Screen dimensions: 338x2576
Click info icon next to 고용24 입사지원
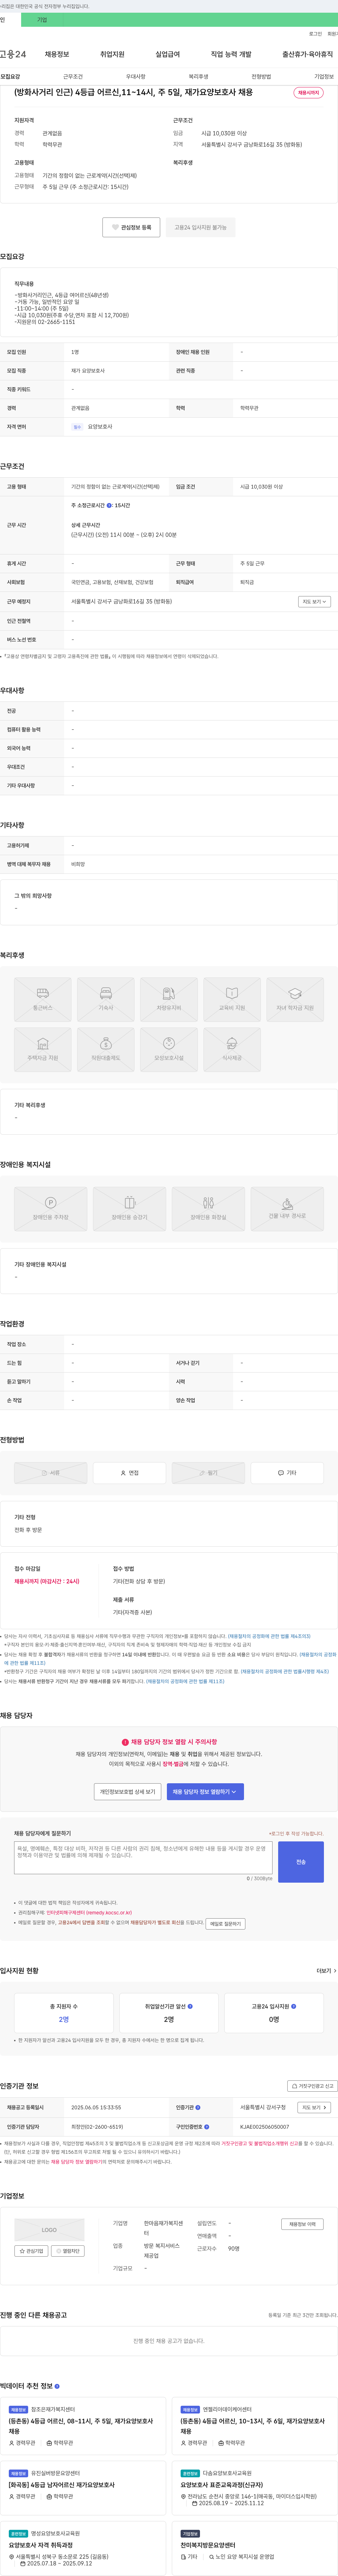tap(293, 2006)
